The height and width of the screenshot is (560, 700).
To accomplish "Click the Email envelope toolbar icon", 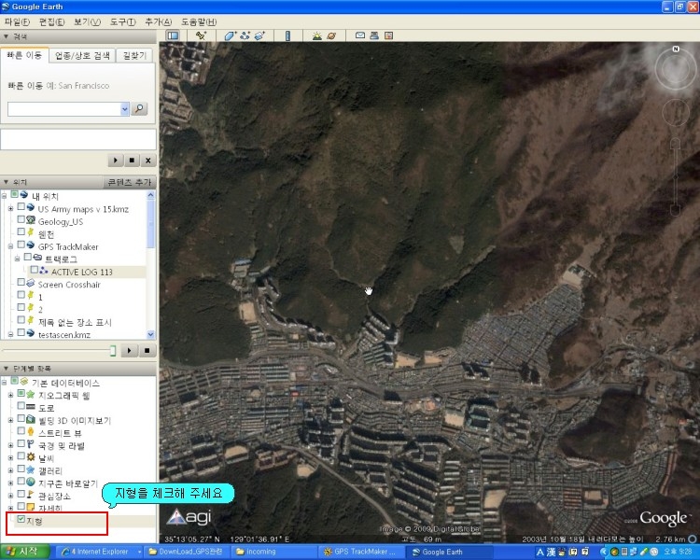I will tap(360, 35).
